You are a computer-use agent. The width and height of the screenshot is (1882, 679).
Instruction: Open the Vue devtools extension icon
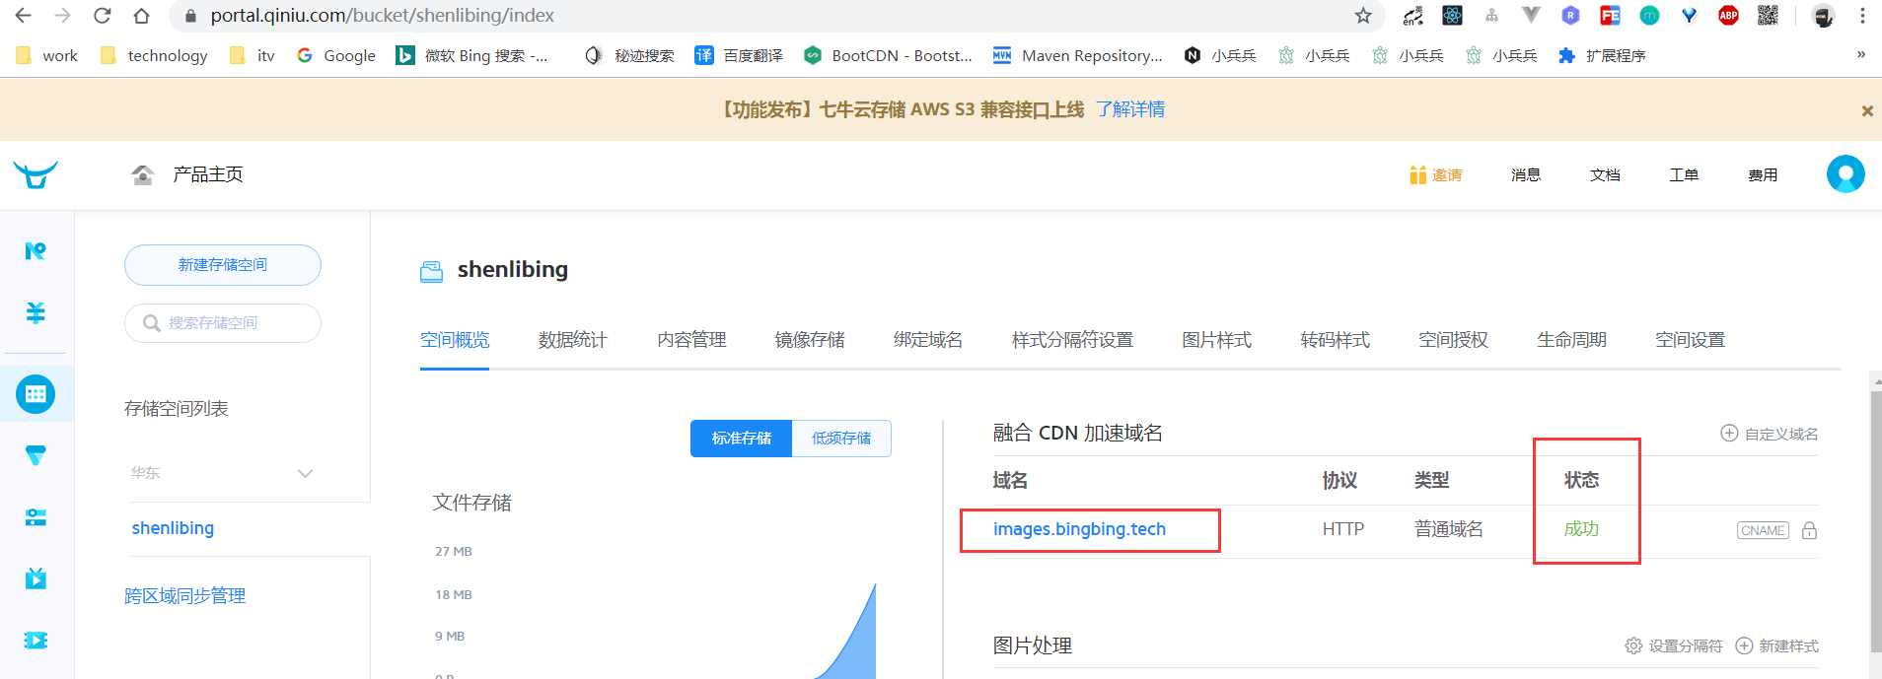tap(1531, 15)
